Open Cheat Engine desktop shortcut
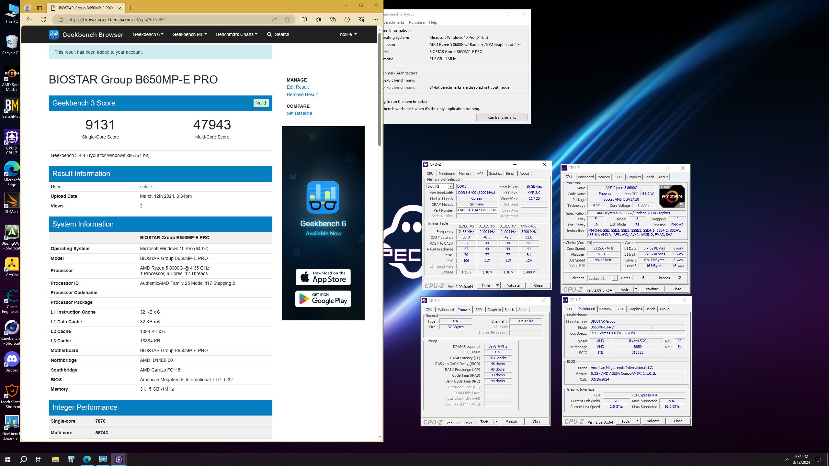829x466 pixels. click(x=12, y=301)
